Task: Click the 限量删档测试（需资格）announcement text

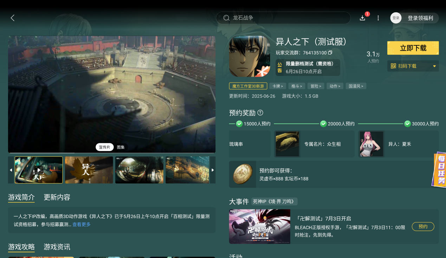Action: (310, 64)
